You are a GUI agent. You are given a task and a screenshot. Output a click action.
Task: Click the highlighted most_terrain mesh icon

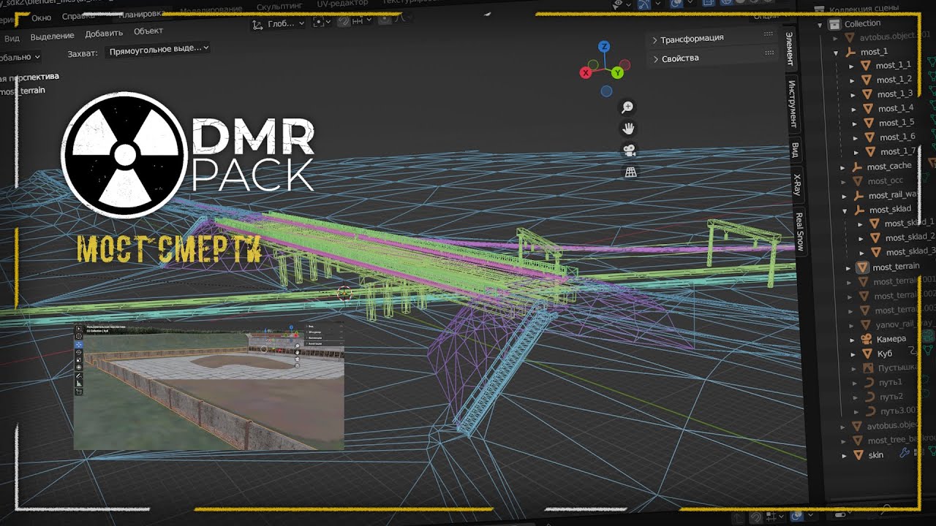[x=862, y=267]
